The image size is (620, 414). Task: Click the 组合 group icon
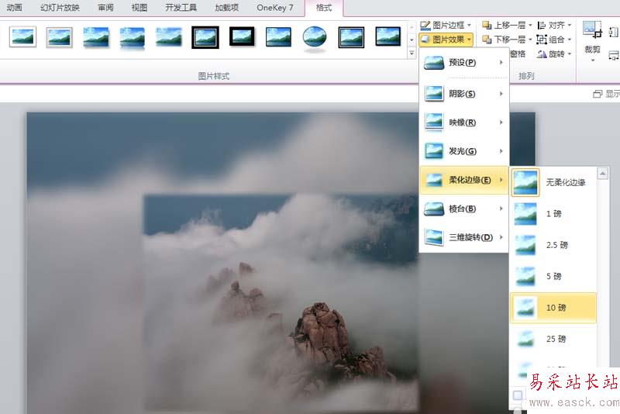541,40
